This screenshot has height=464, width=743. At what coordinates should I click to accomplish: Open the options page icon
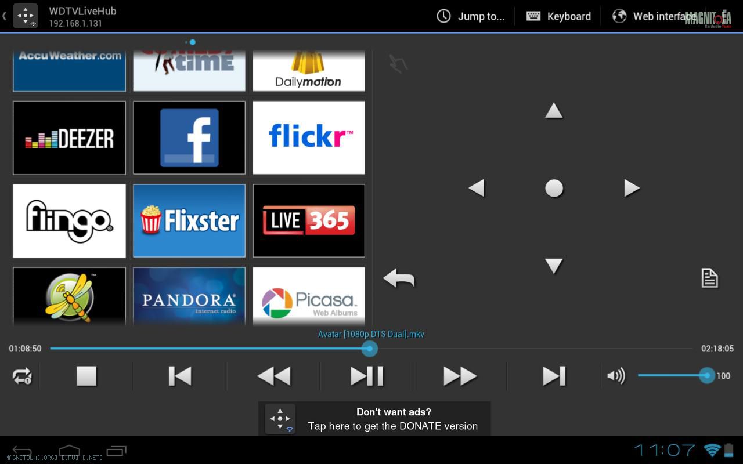(709, 278)
